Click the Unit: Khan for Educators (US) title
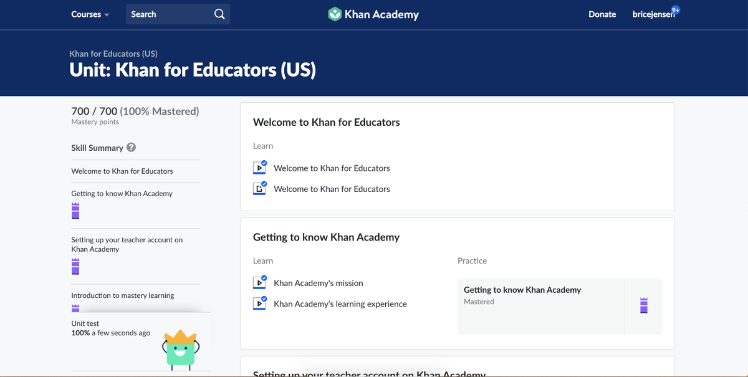The image size is (748, 377). pyautogui.click(x=193, y=70)
